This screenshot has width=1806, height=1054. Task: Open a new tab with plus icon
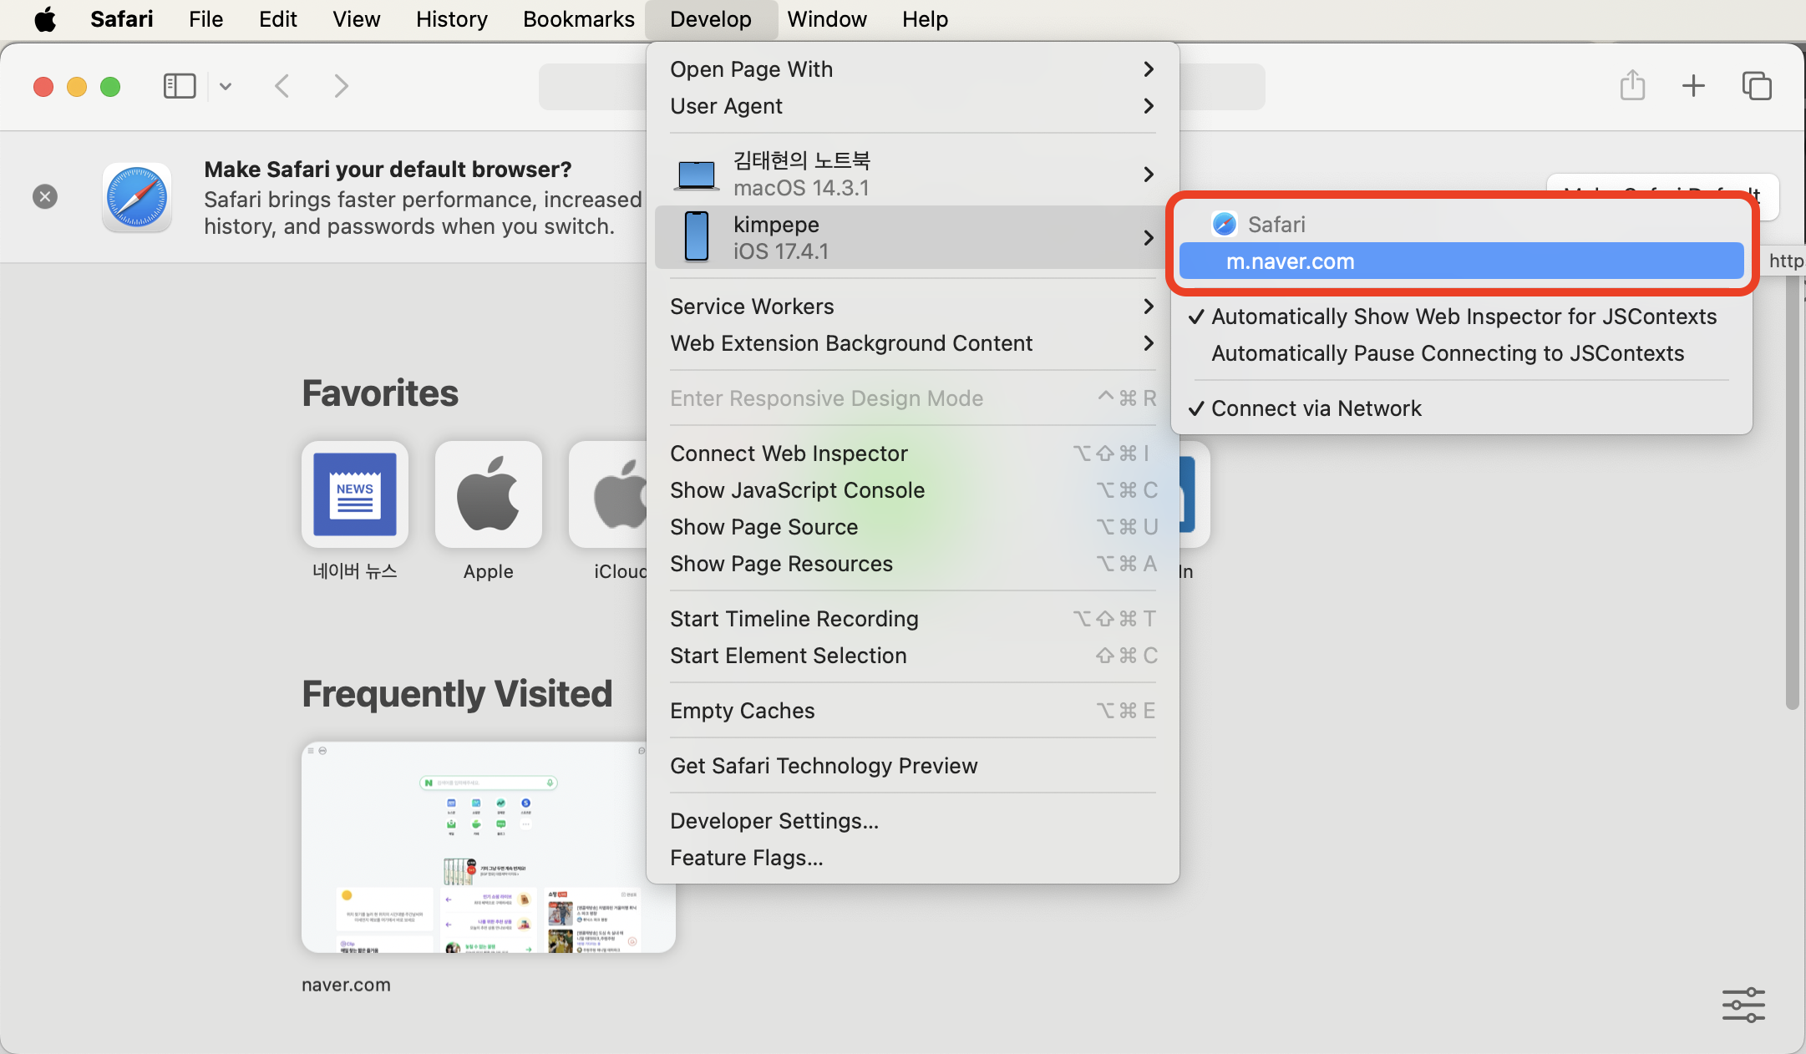(x=1693, y=86)
